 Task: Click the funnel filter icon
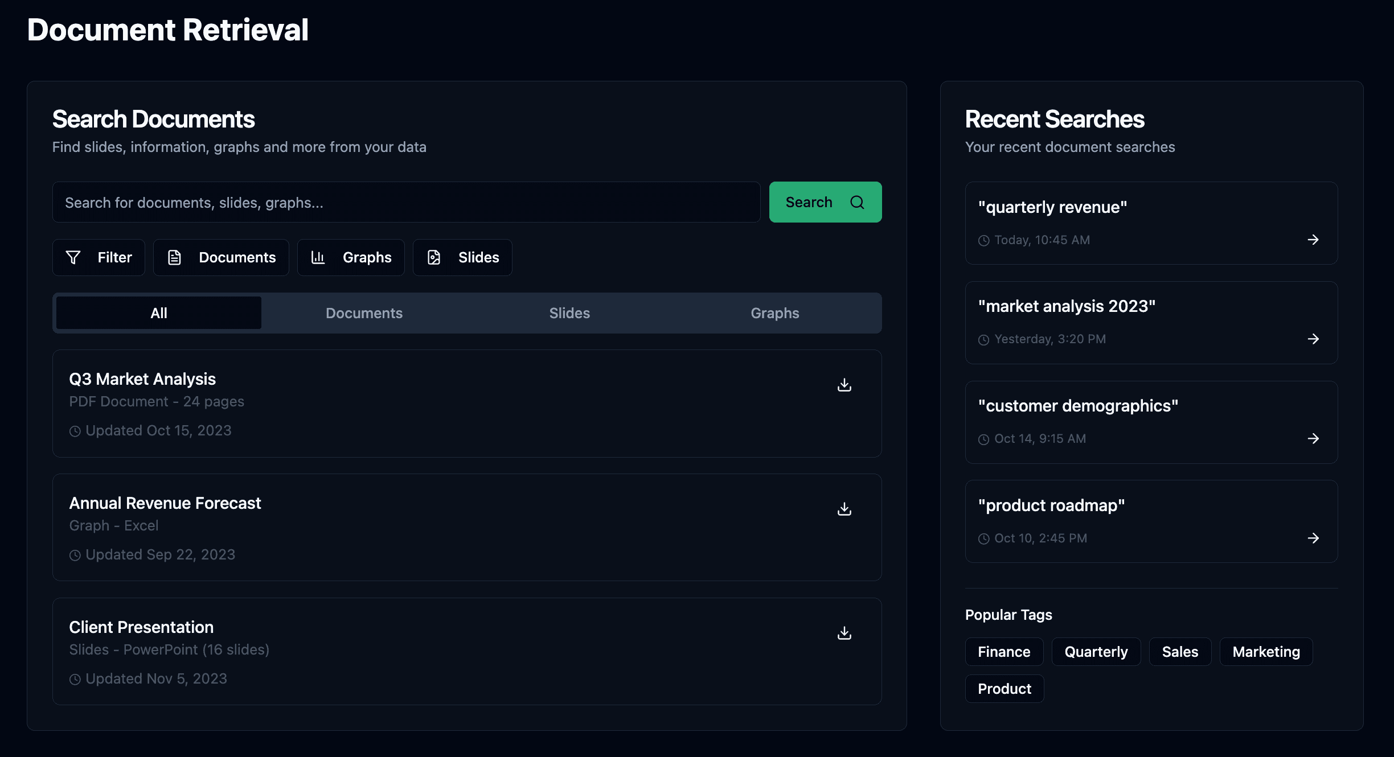(73, 257)
